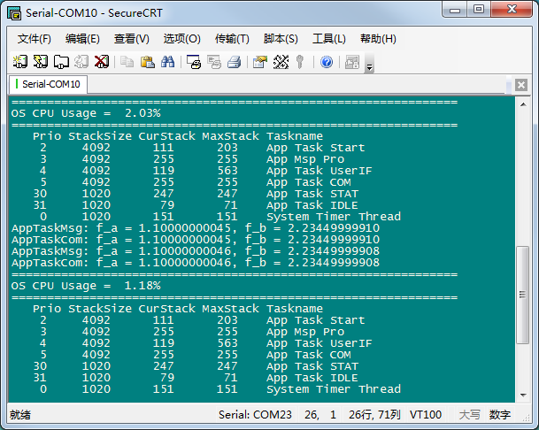Click the '大写' caps lock indicator

tap(469, 415)
